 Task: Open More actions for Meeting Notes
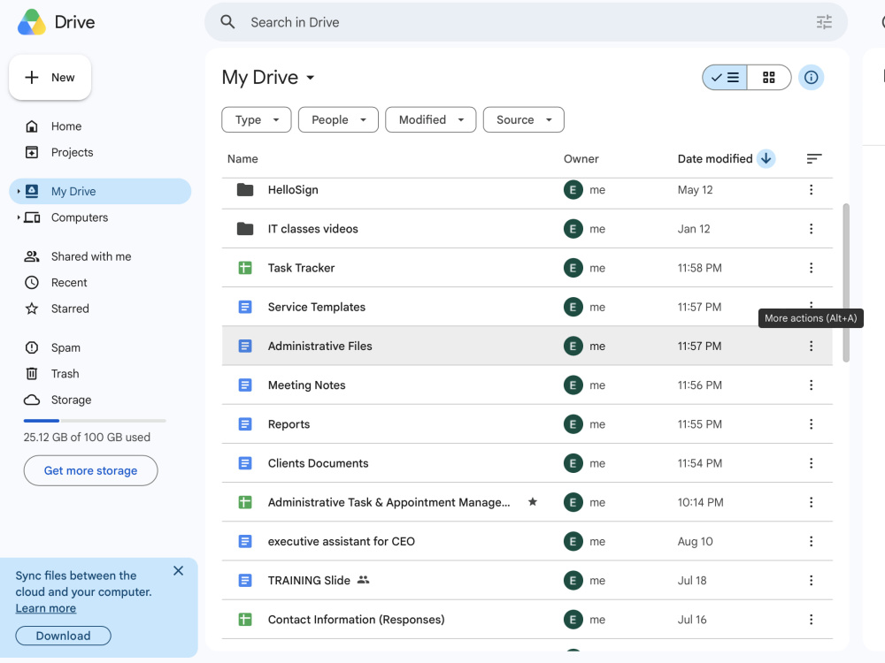pyautogui.click(x=811, y=385)
